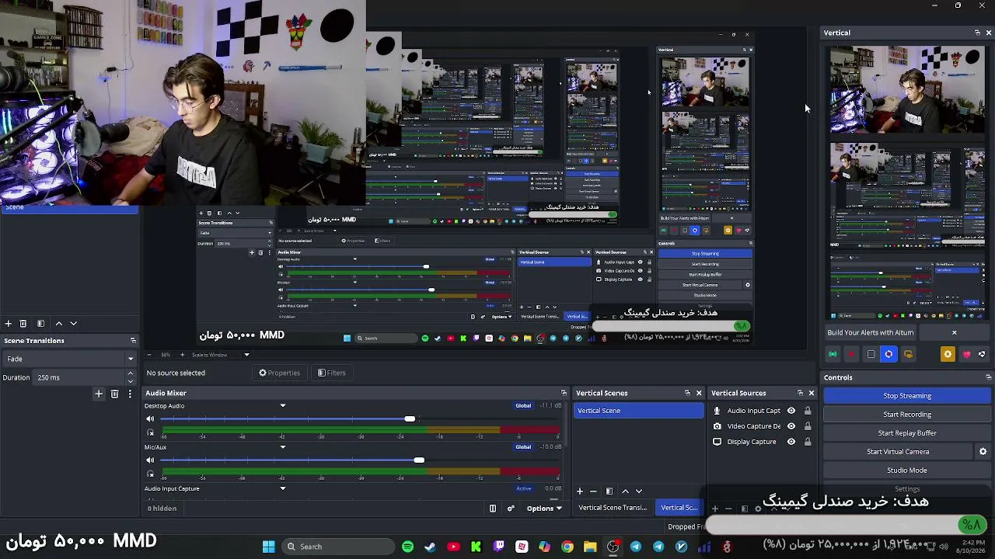Open scene filters icon in Scenes toolbar
The image size is (995, 559).
40,323
